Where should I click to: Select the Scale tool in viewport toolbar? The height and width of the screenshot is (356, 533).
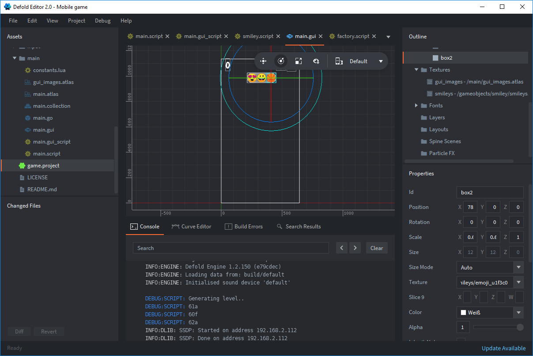point(299,61)
